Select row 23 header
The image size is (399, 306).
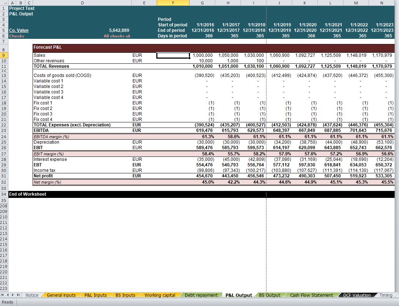4,130
